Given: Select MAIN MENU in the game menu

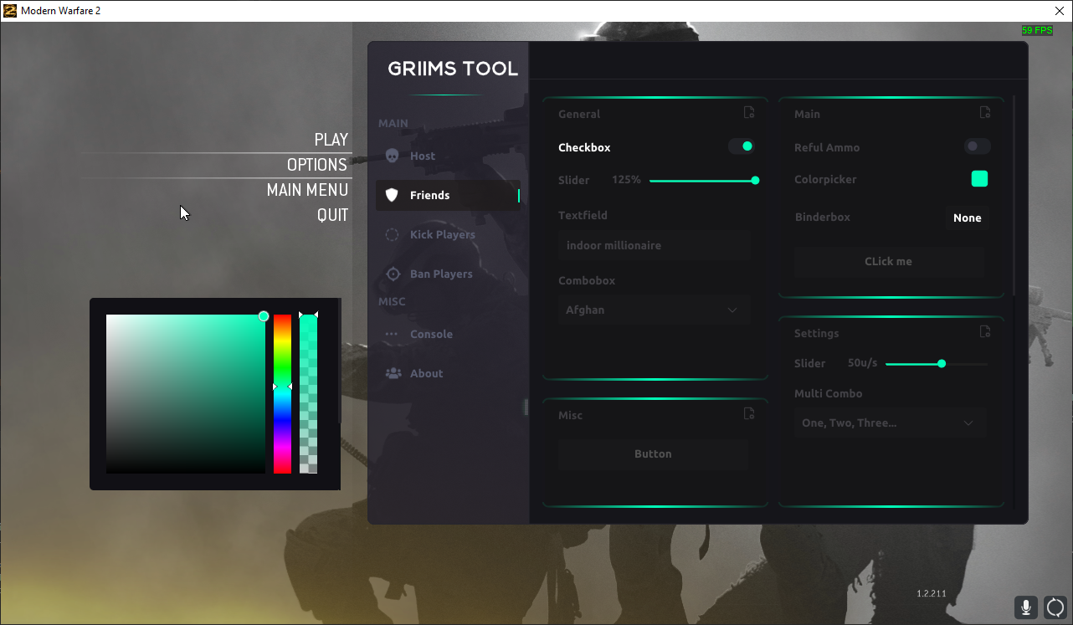Looking at the screenshot, I should [x=307, y=190].
